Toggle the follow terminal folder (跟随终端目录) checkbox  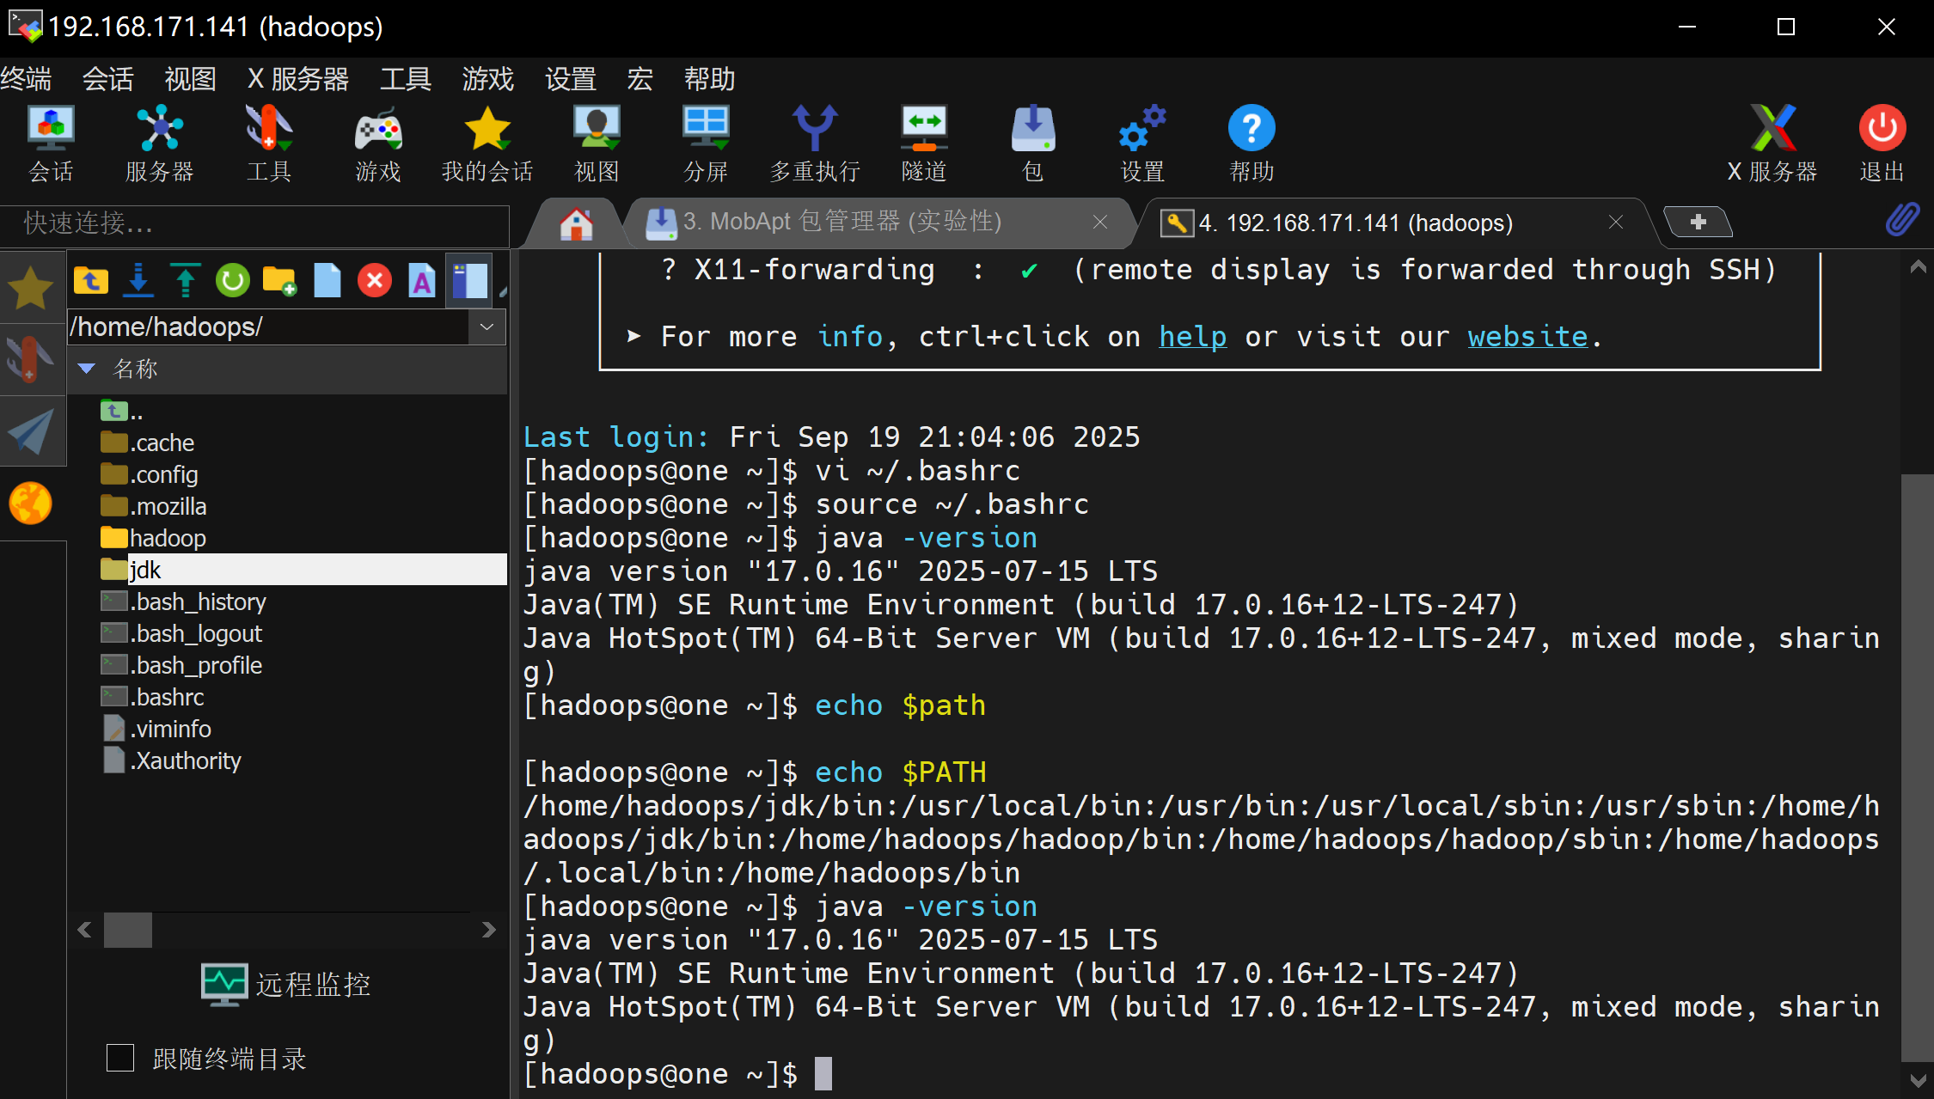tap(120, 1058)
